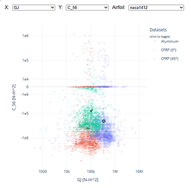Click the CFRP (0°) legend red marker symbol
191x188 pixels.
154,50
